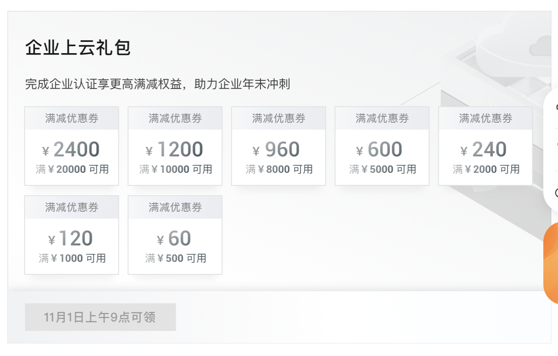The width and height of the screenshot is (558, 356).
Task: Click the topmost sidebar utility icon
Action: tap(556, 106)
